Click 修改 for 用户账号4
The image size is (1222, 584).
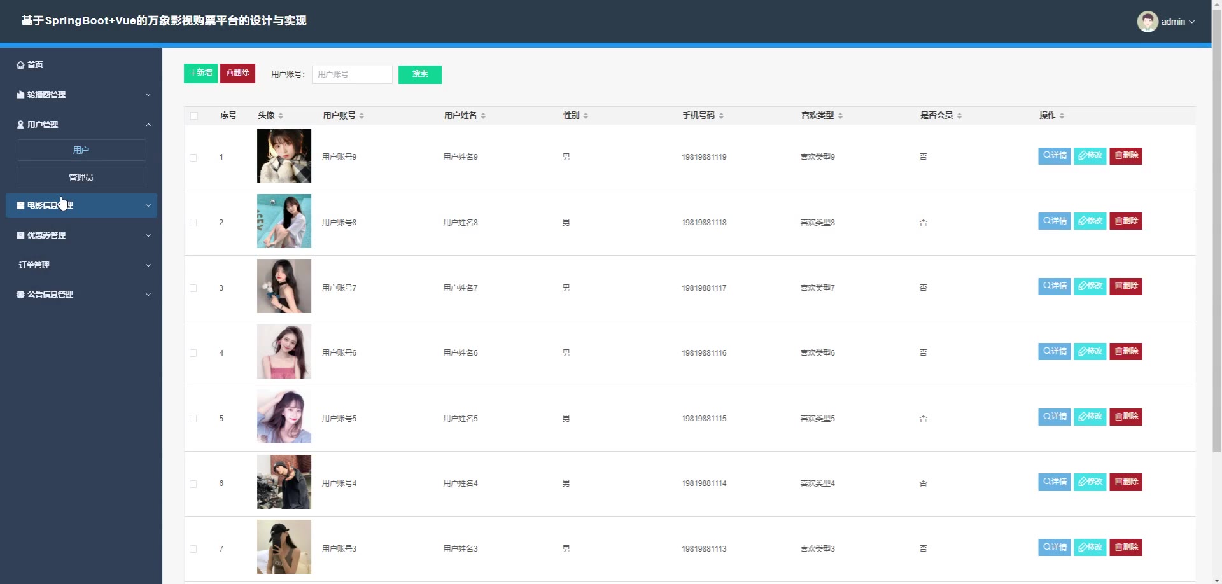pyautogui.click(x=1090, y=482)
